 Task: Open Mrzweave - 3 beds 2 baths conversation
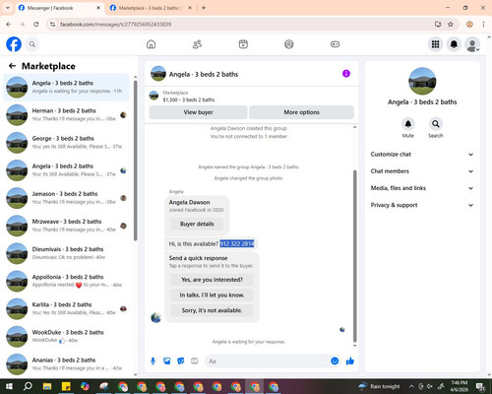[66, 226]
